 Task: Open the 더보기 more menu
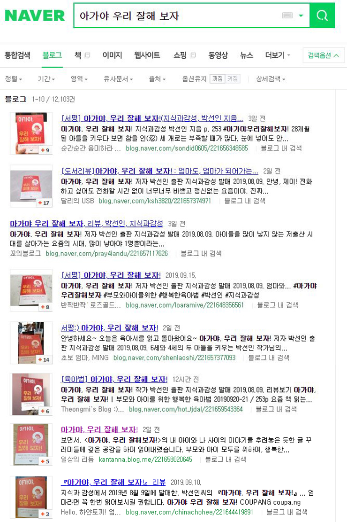pyautogui.click(x=278, y=55)
